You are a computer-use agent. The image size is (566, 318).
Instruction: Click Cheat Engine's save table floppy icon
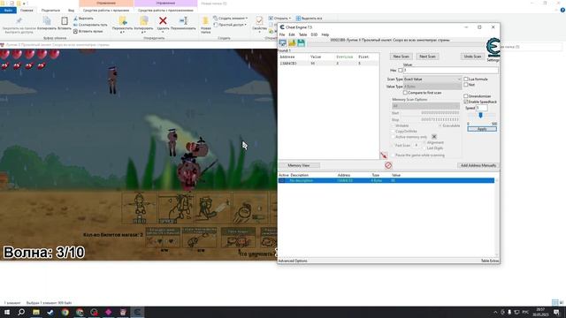coord(301,43)
